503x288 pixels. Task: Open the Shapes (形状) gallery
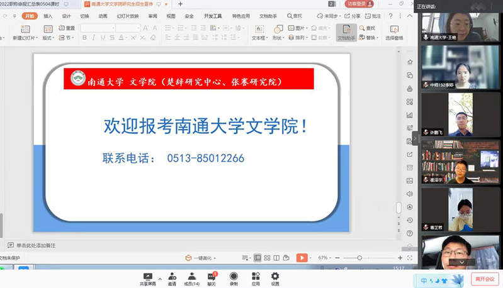point(278,33)
